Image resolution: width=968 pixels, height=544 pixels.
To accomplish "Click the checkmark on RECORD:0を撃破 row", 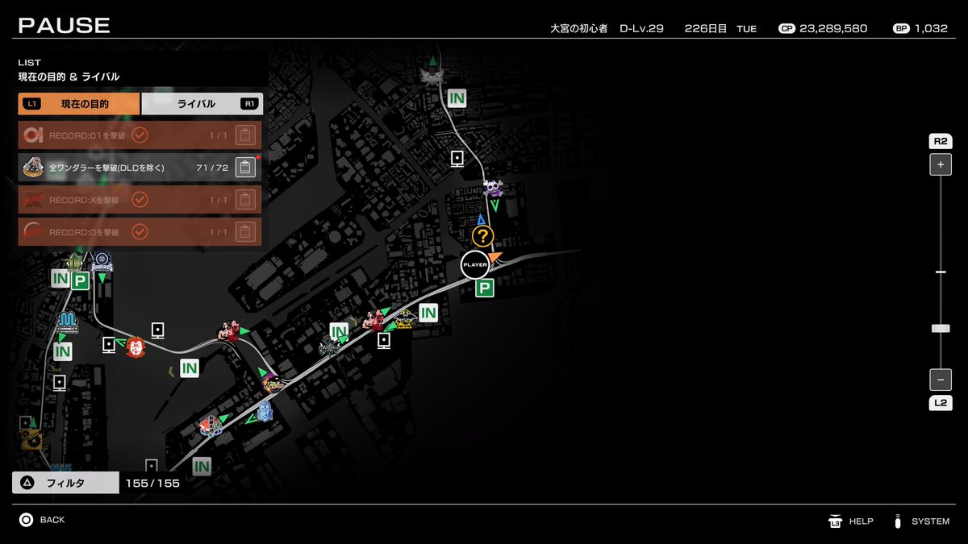I will (x=140, y=231).
